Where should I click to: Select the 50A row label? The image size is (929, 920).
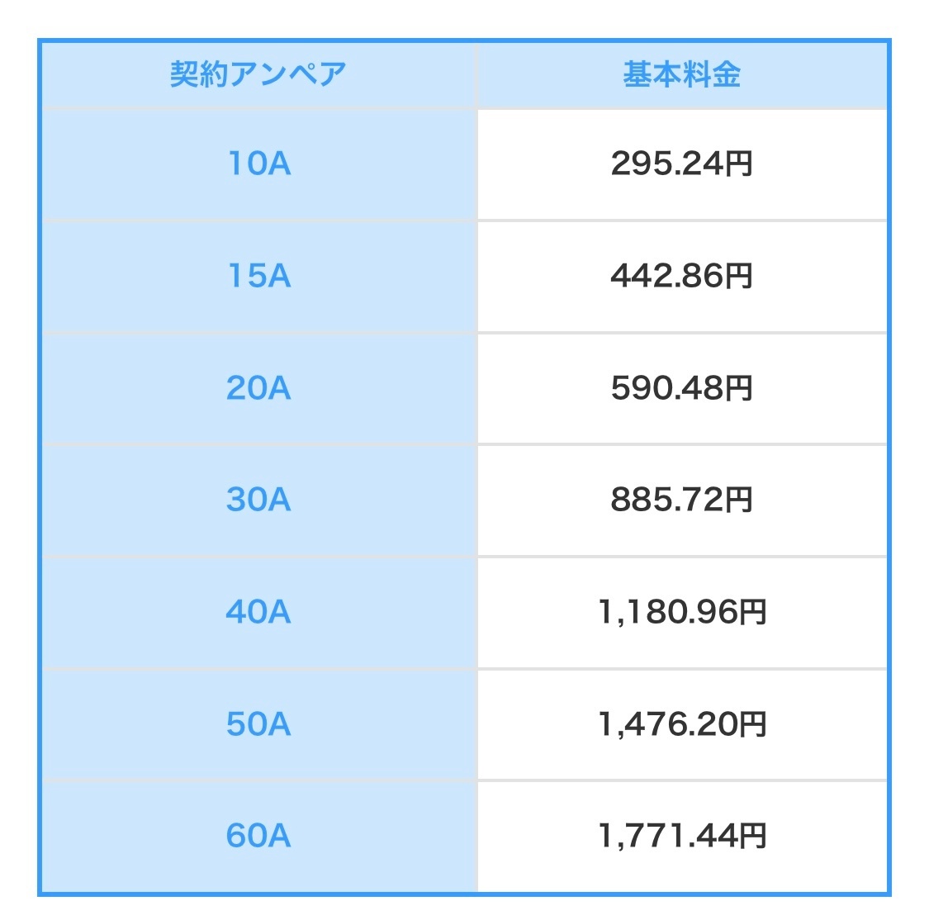pos(258,724)
